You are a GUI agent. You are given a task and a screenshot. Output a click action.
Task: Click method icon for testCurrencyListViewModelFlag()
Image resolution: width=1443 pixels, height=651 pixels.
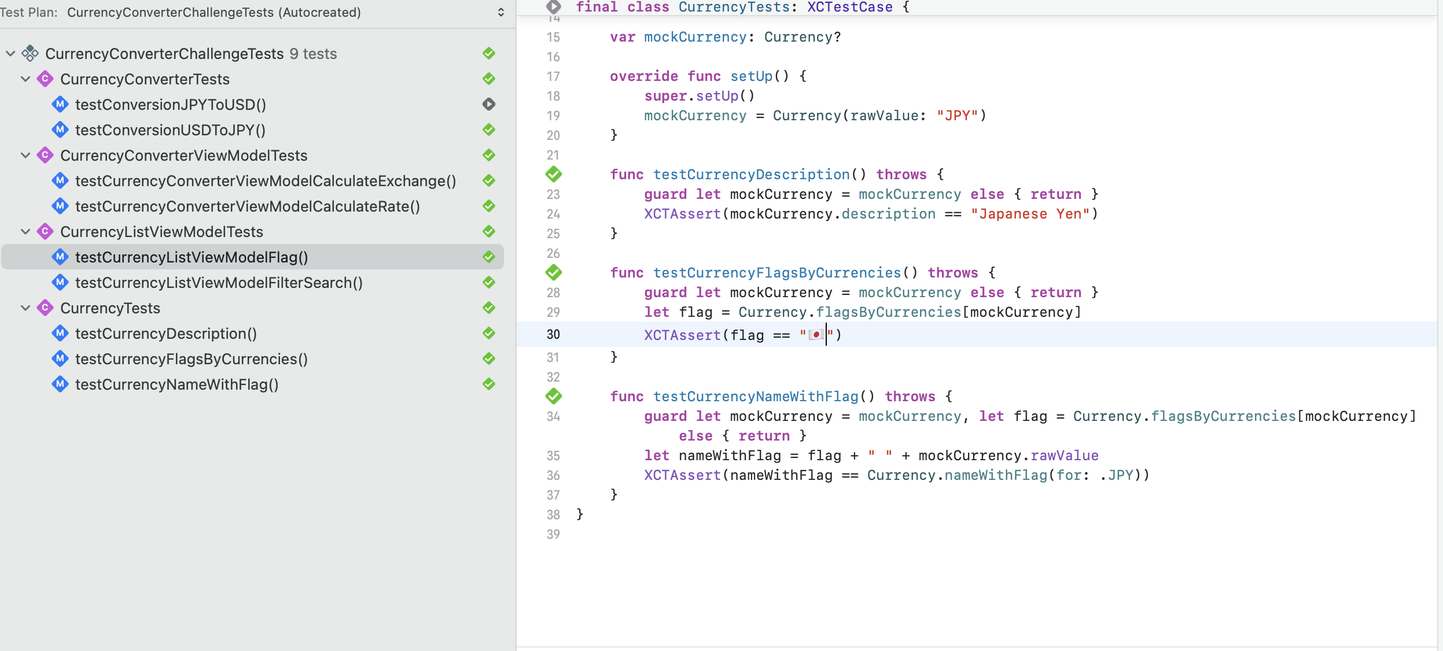click(60, 257)
